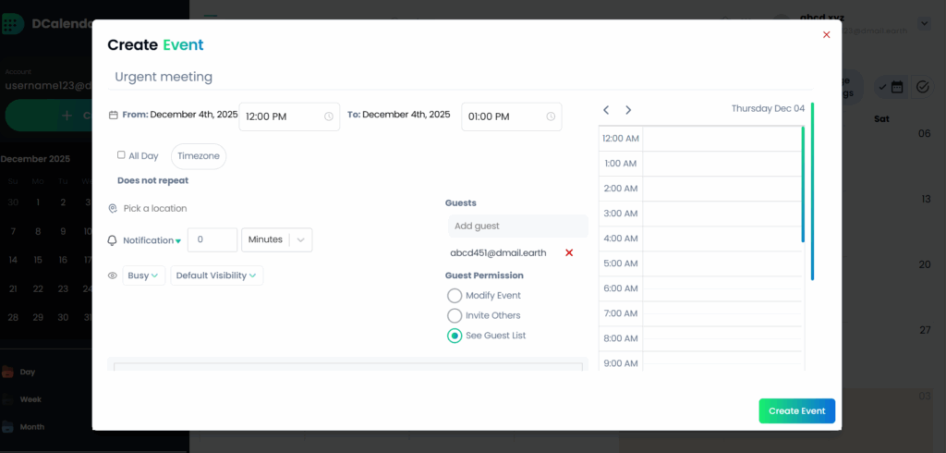Screen dimensions: 946x453
Task: Open the Busy availability dropdown
Action: (x=143, y=275)
